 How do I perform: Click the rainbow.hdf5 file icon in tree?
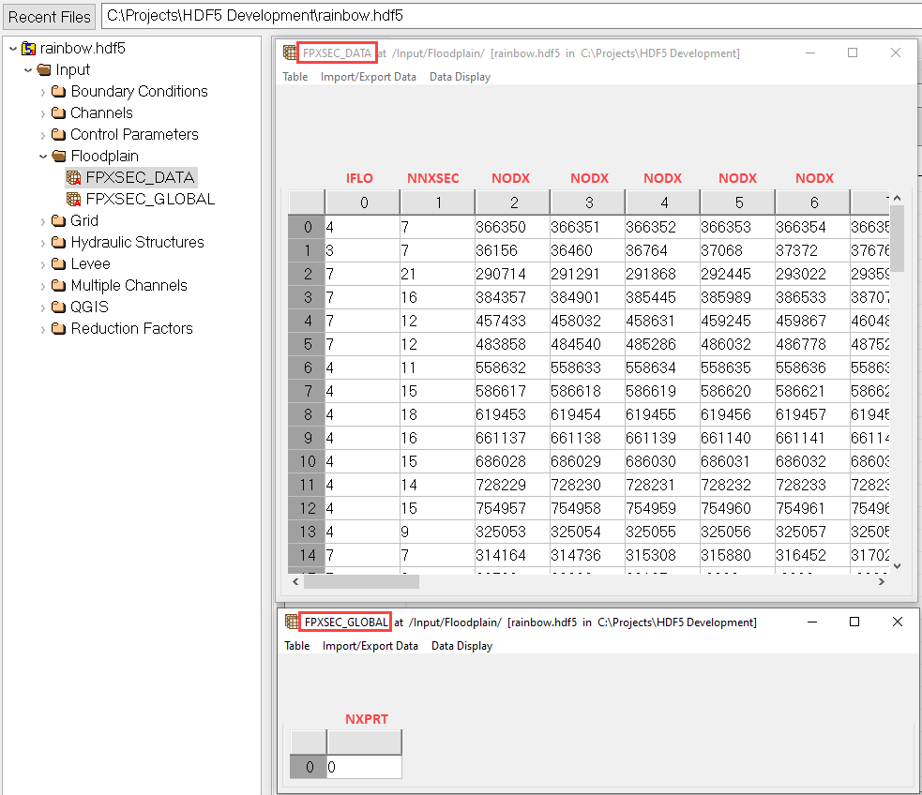point(28,49)
